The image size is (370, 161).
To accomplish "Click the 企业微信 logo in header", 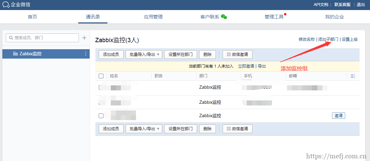I will point(6,4).
